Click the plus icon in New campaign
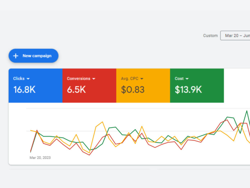 coord(15,56)
